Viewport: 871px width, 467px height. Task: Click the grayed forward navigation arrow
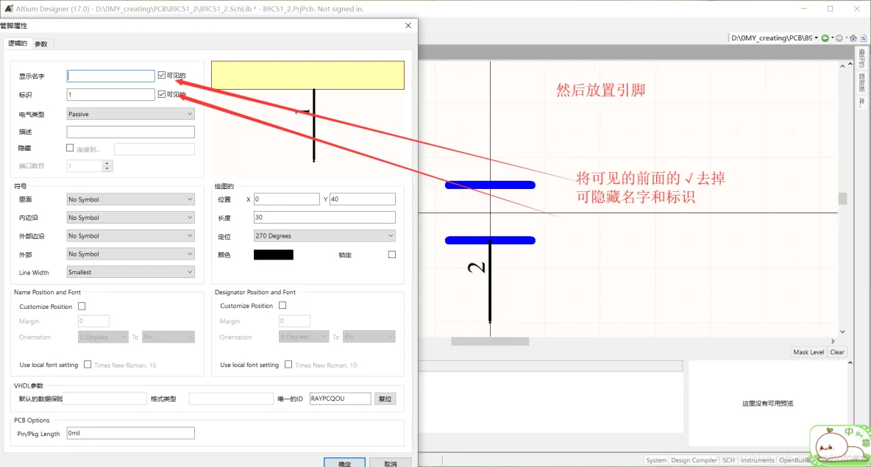(x=839, y=38)
